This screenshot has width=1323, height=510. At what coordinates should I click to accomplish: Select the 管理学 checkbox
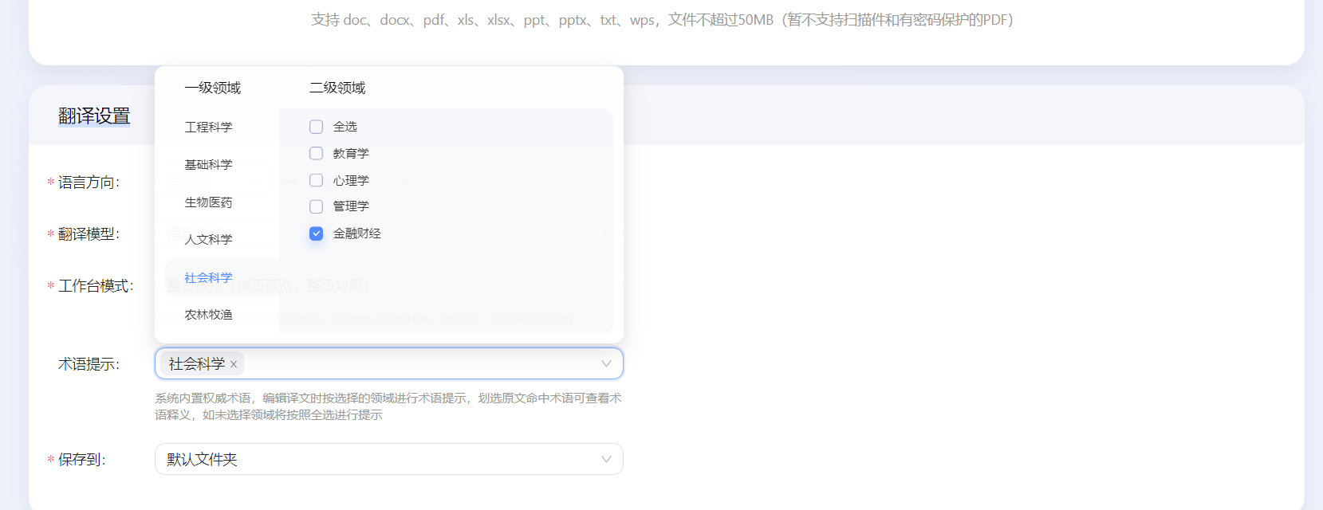[317, 206]
